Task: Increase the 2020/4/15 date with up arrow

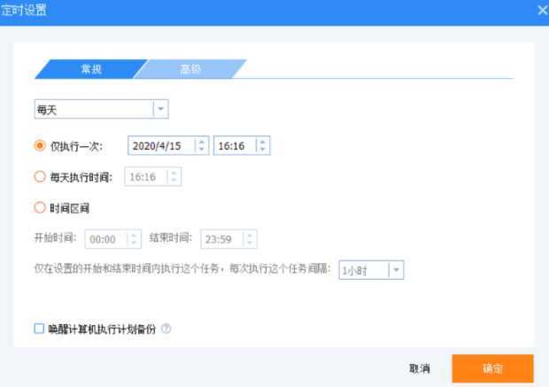Action: 201,142
